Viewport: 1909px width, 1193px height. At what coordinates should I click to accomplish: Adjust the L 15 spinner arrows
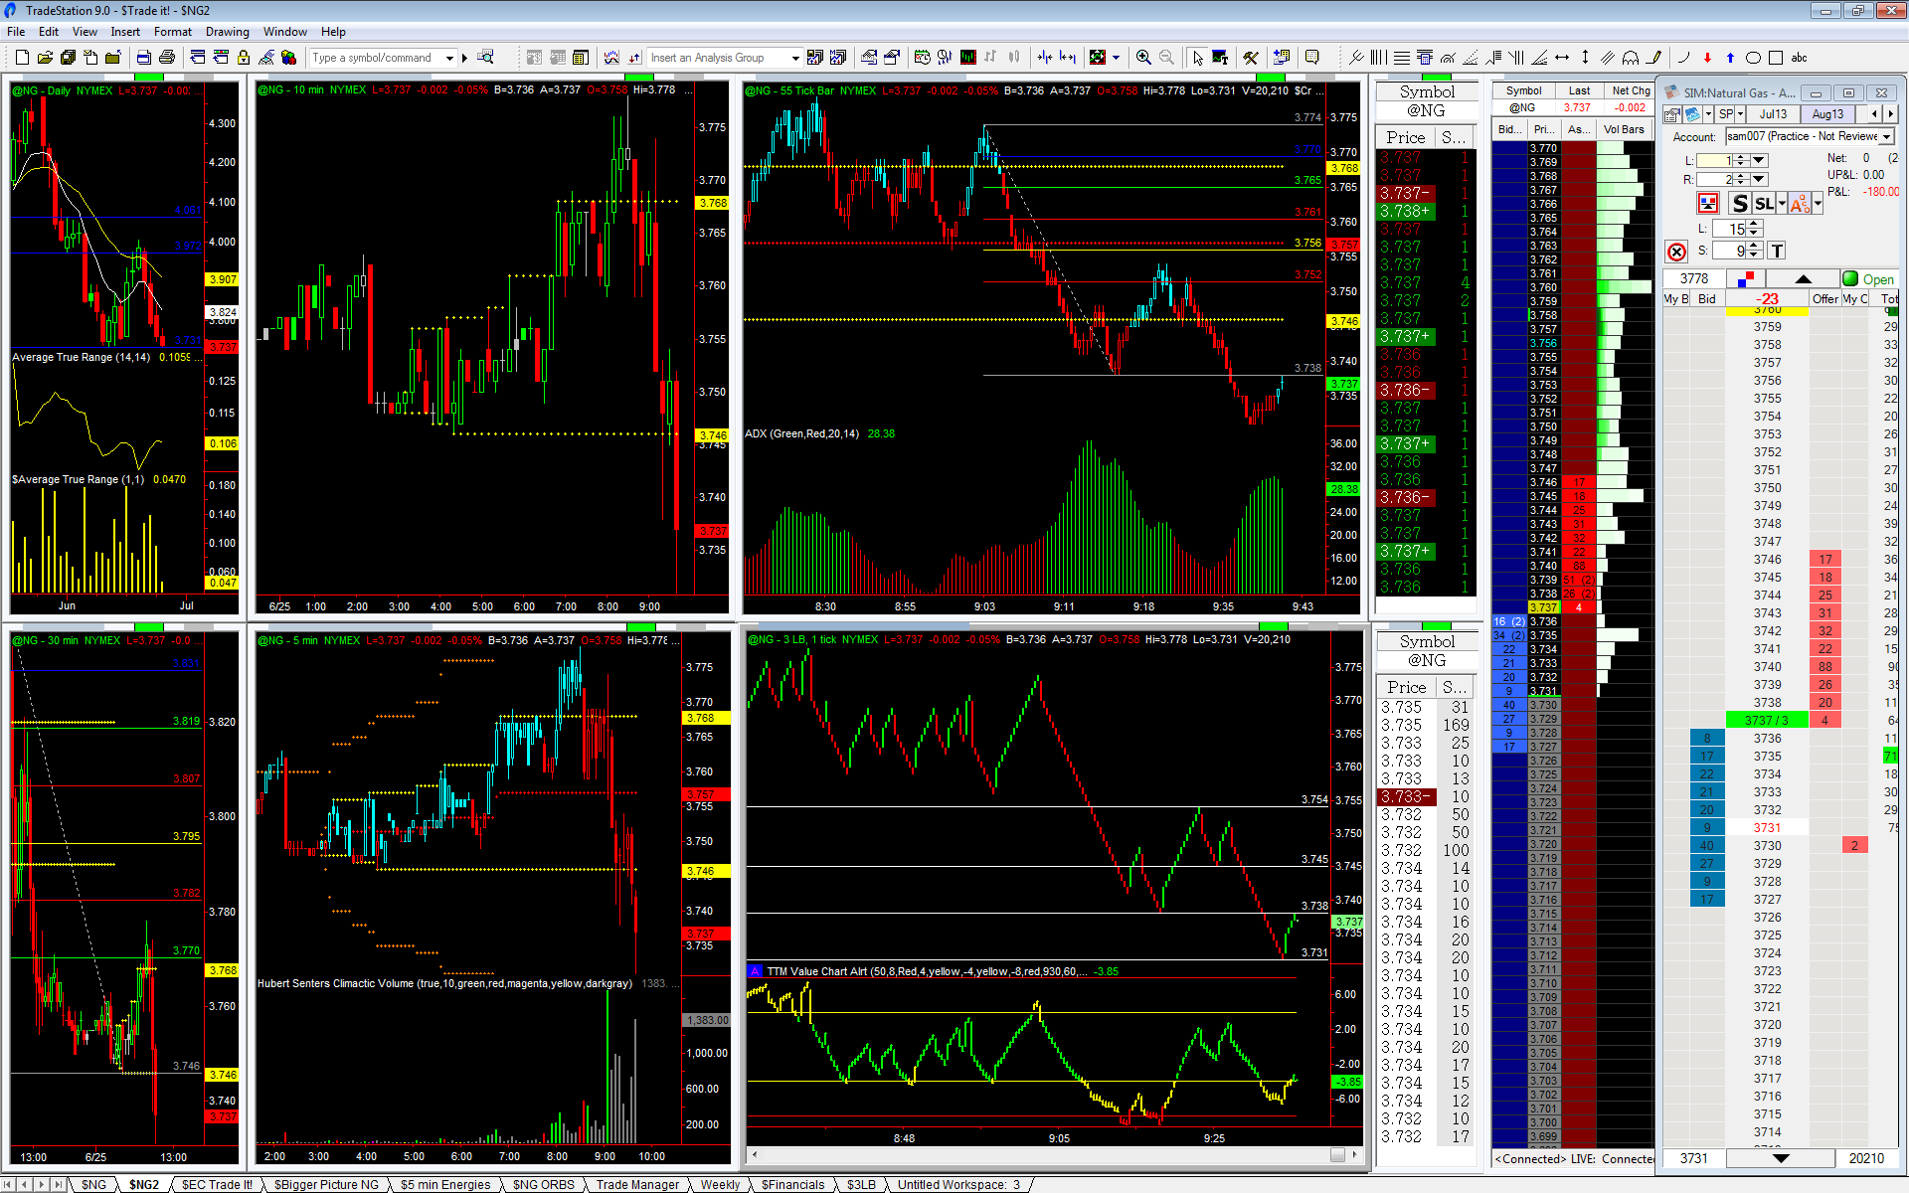1755,229
